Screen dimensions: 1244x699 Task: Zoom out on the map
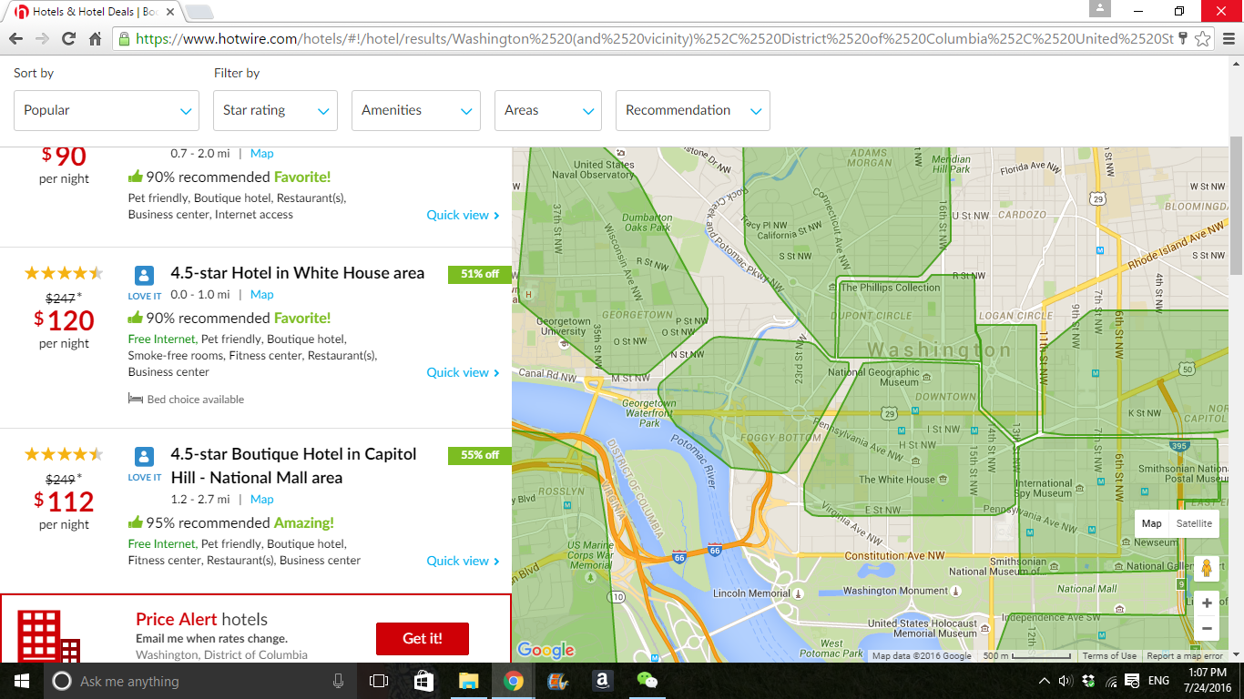coord(1207,629)
